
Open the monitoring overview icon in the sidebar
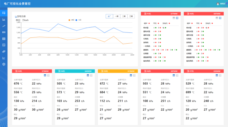pyautogui.click(x=4, y=13)
